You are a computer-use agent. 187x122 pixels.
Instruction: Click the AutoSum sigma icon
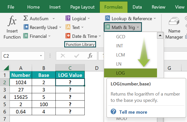click(x=25, y=18)
